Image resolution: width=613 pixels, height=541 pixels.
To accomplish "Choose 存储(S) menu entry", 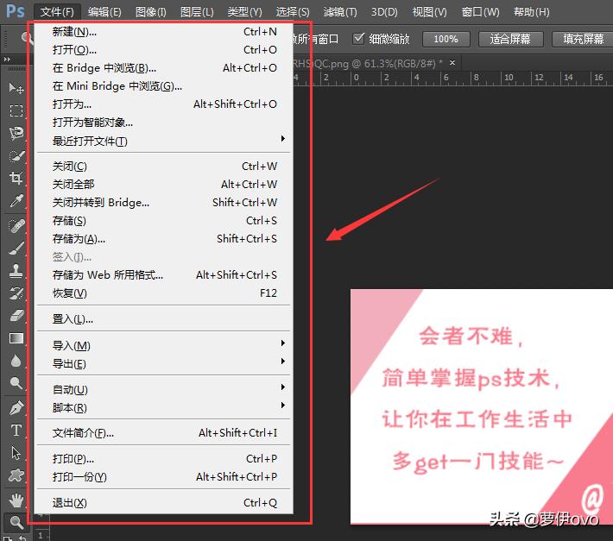I will [164, 221].
